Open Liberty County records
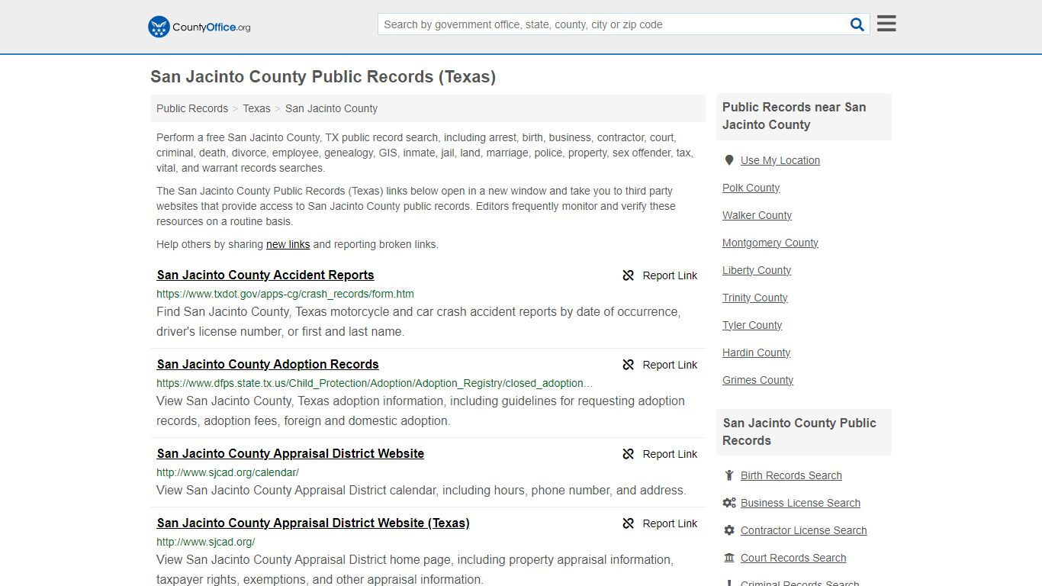The width and height of the screenshot is (1042, 586). [x=757, y=270]
